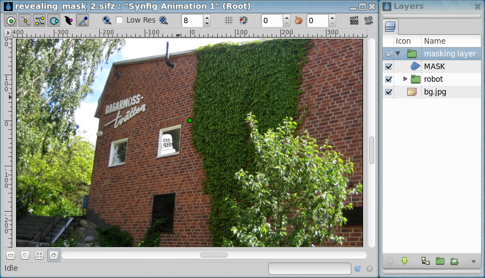Select the 'MASK' layer name
The image size is (485, 278).
434,66
